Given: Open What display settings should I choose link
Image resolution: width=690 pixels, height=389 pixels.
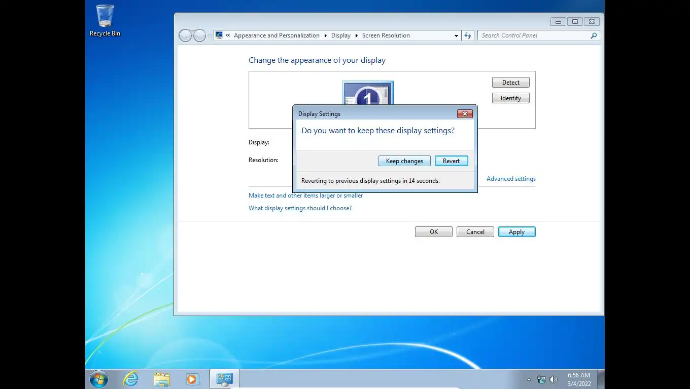Looking at the screenshot, I should tap(300, 208).
